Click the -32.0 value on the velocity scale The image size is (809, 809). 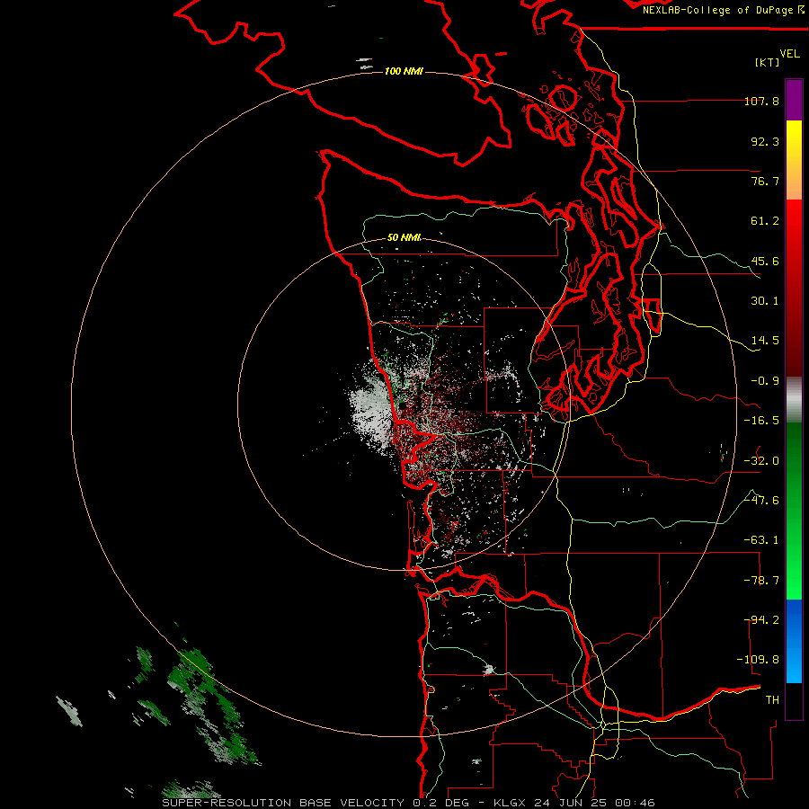click(x=761, y=461)
